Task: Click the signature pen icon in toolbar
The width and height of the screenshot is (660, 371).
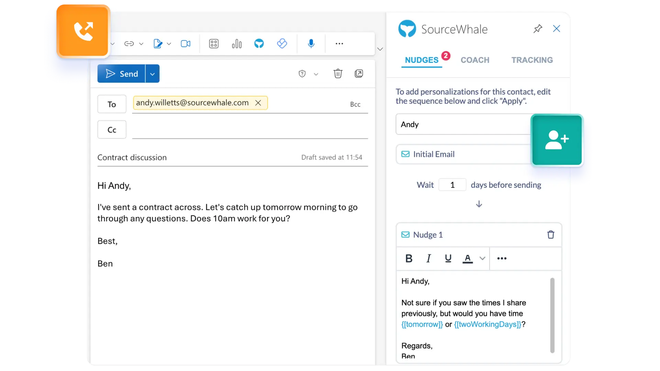Action: (x=158, y=44)
